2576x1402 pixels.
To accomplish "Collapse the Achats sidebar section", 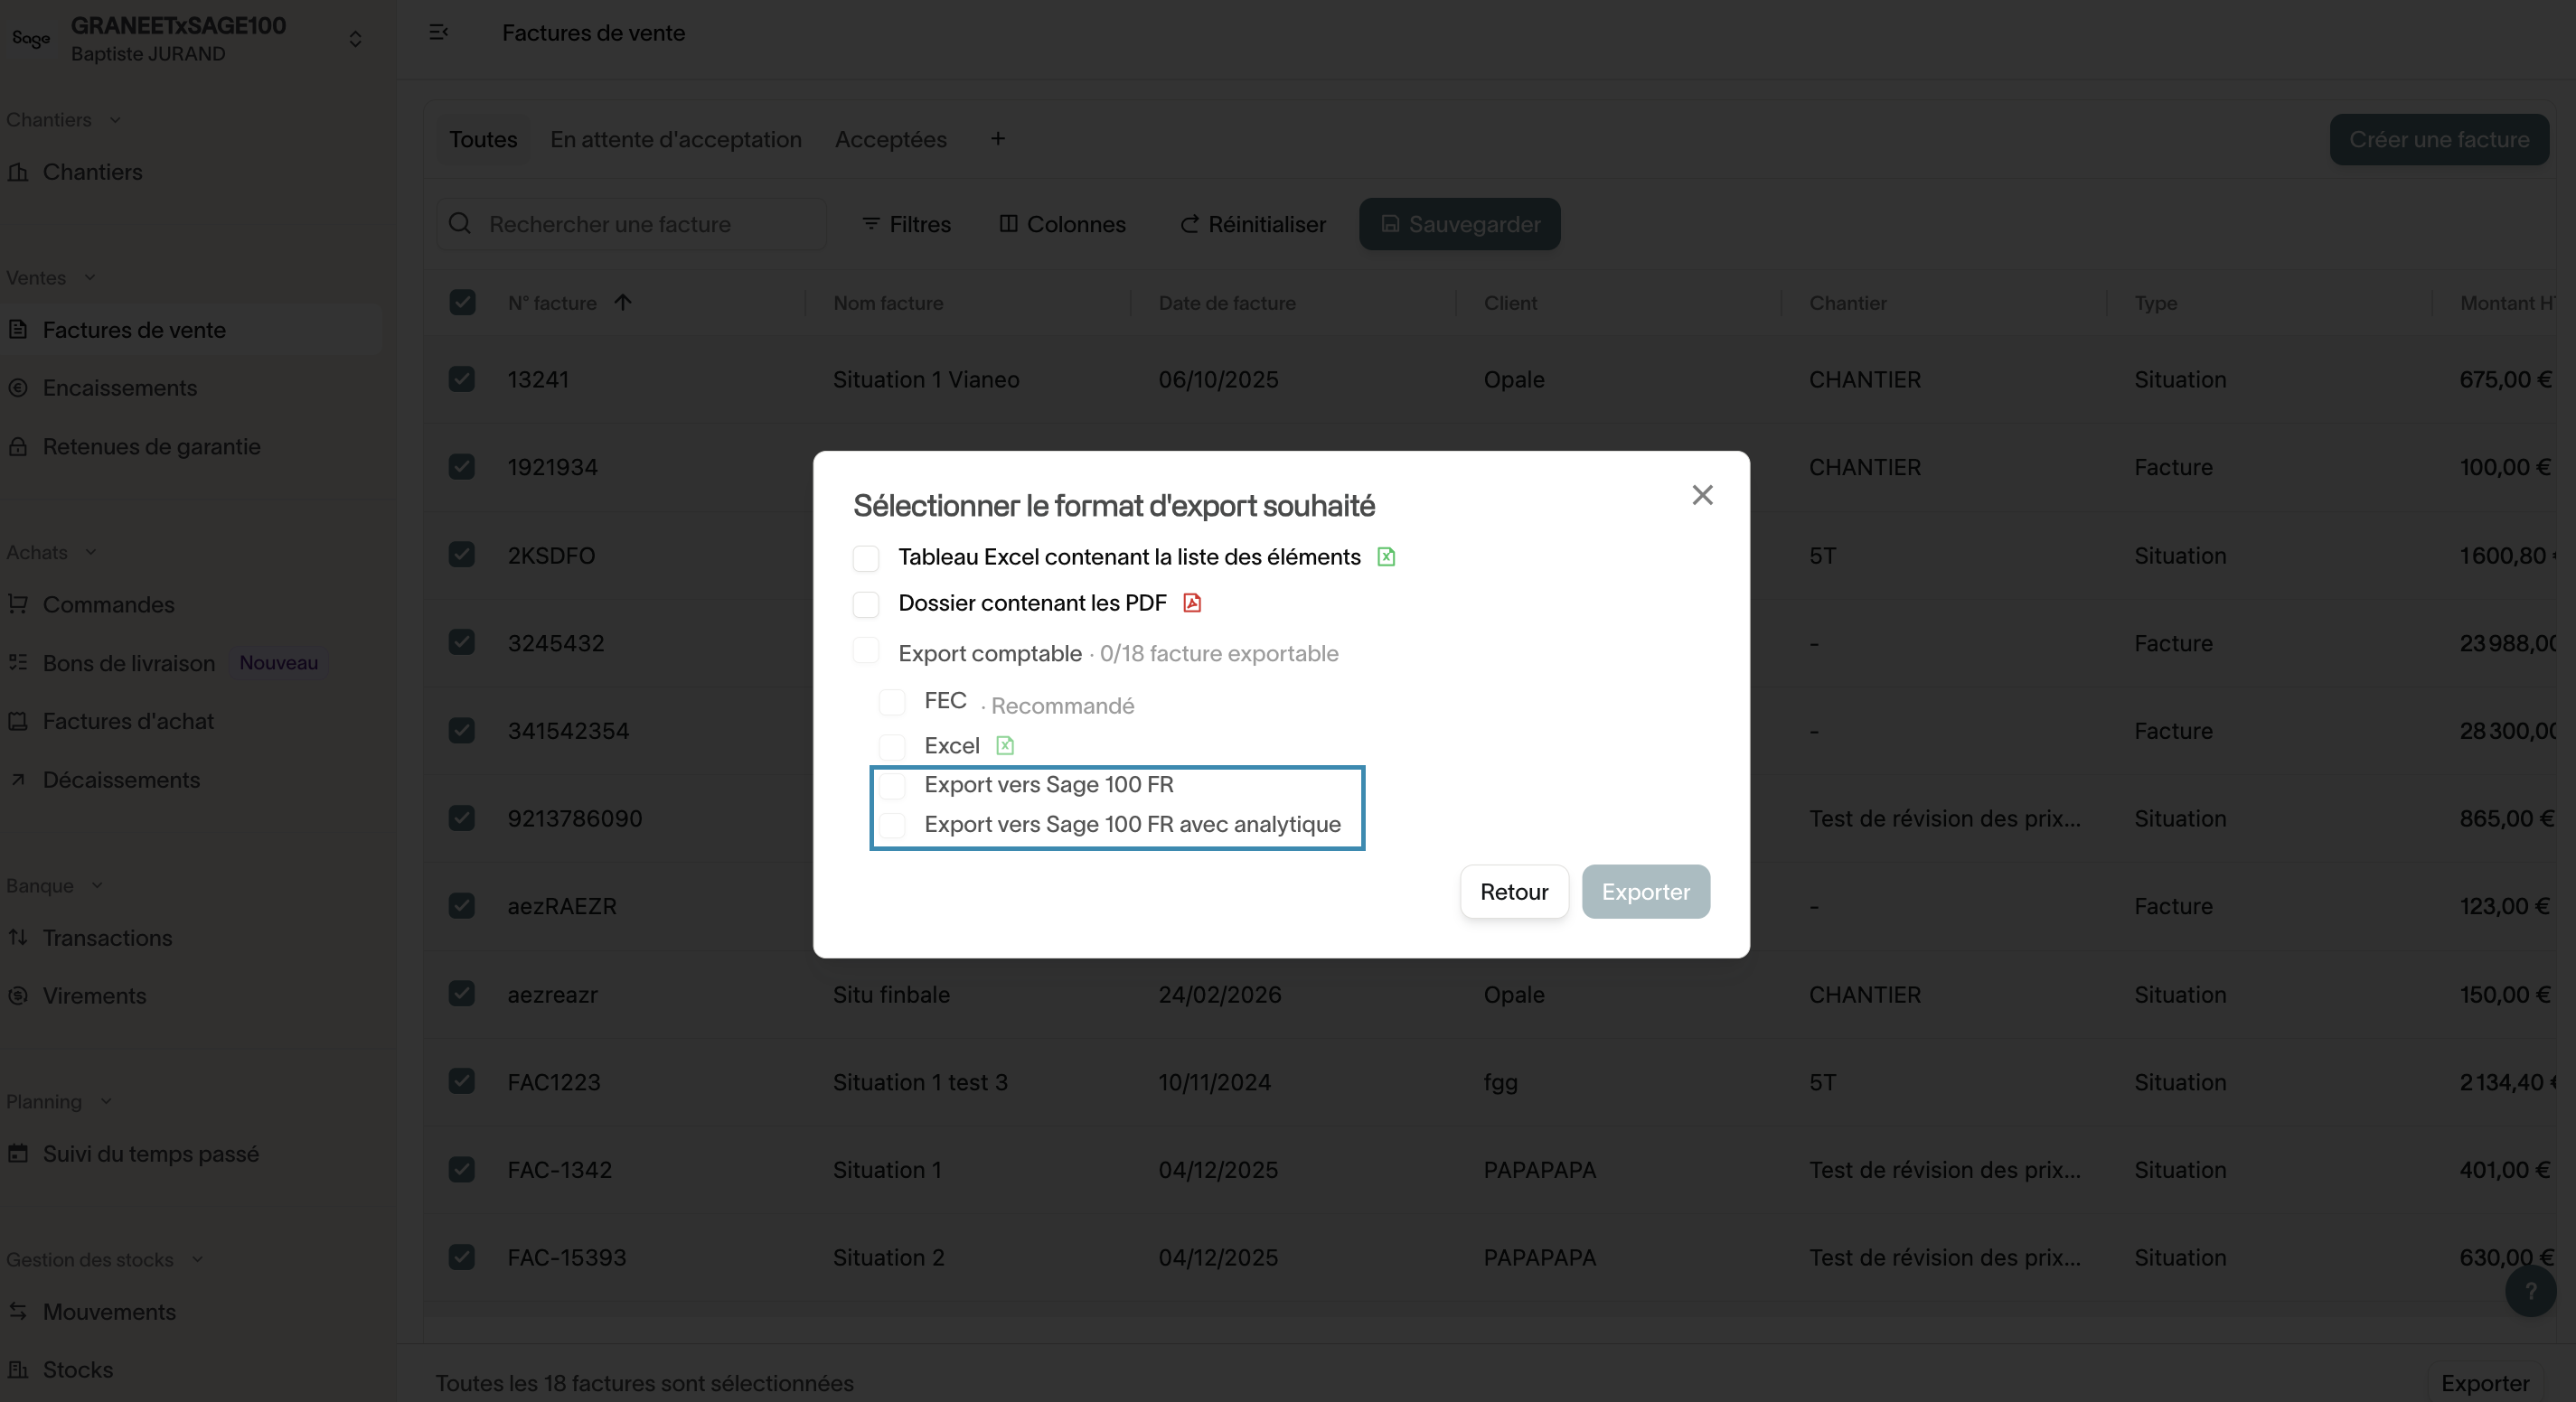I will coord(91,553).
